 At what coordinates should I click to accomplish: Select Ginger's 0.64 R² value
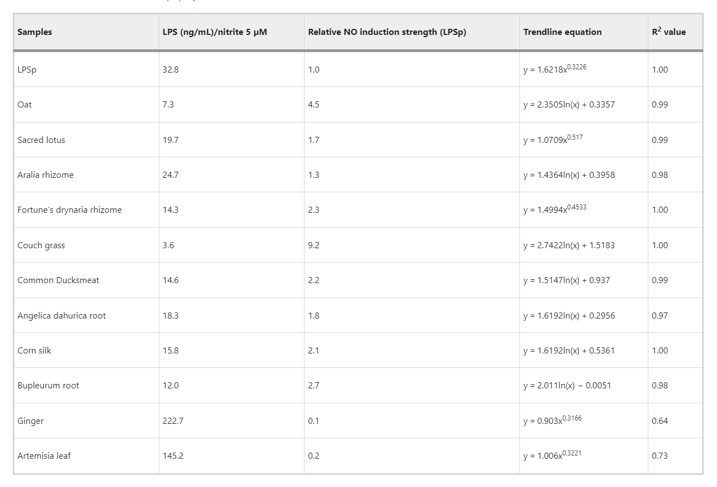click(x=659, y=421)
